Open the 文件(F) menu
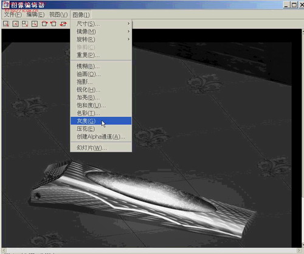 tap(13, 15)
